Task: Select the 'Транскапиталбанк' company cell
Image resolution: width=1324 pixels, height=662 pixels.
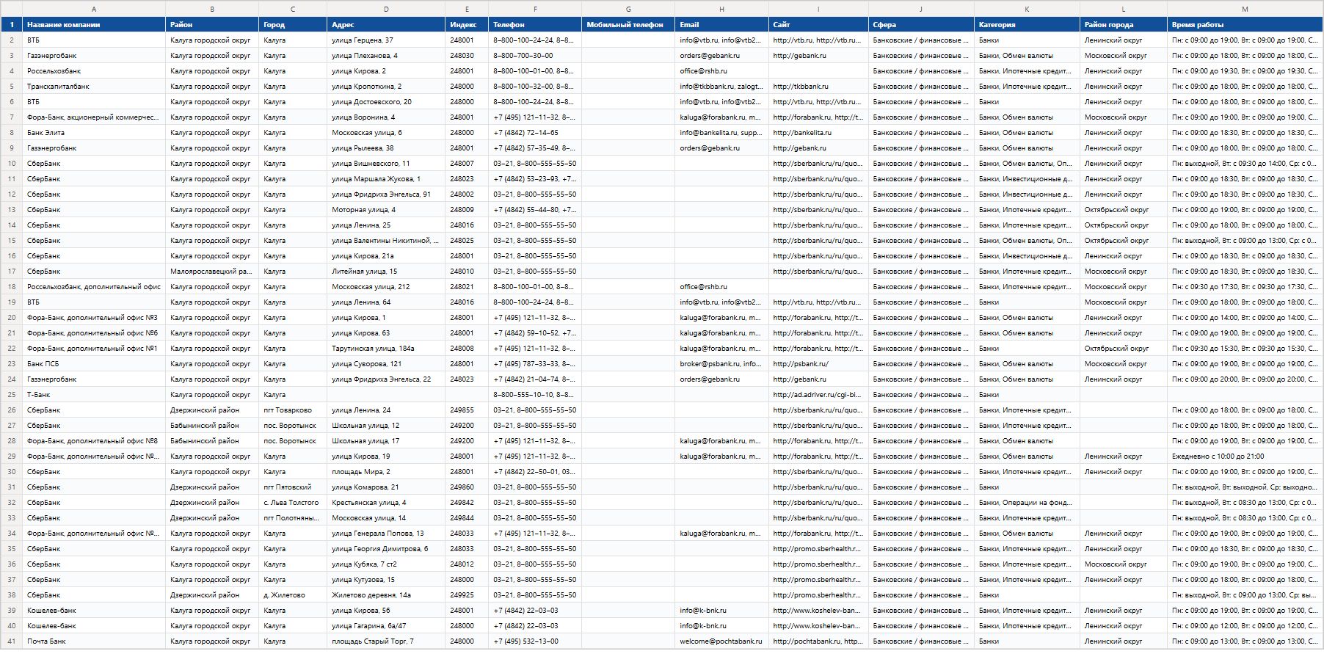Action: [x=94, y=87]
